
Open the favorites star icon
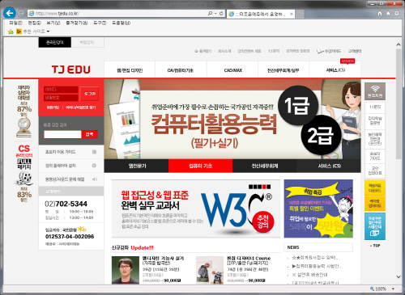[388, 13]
